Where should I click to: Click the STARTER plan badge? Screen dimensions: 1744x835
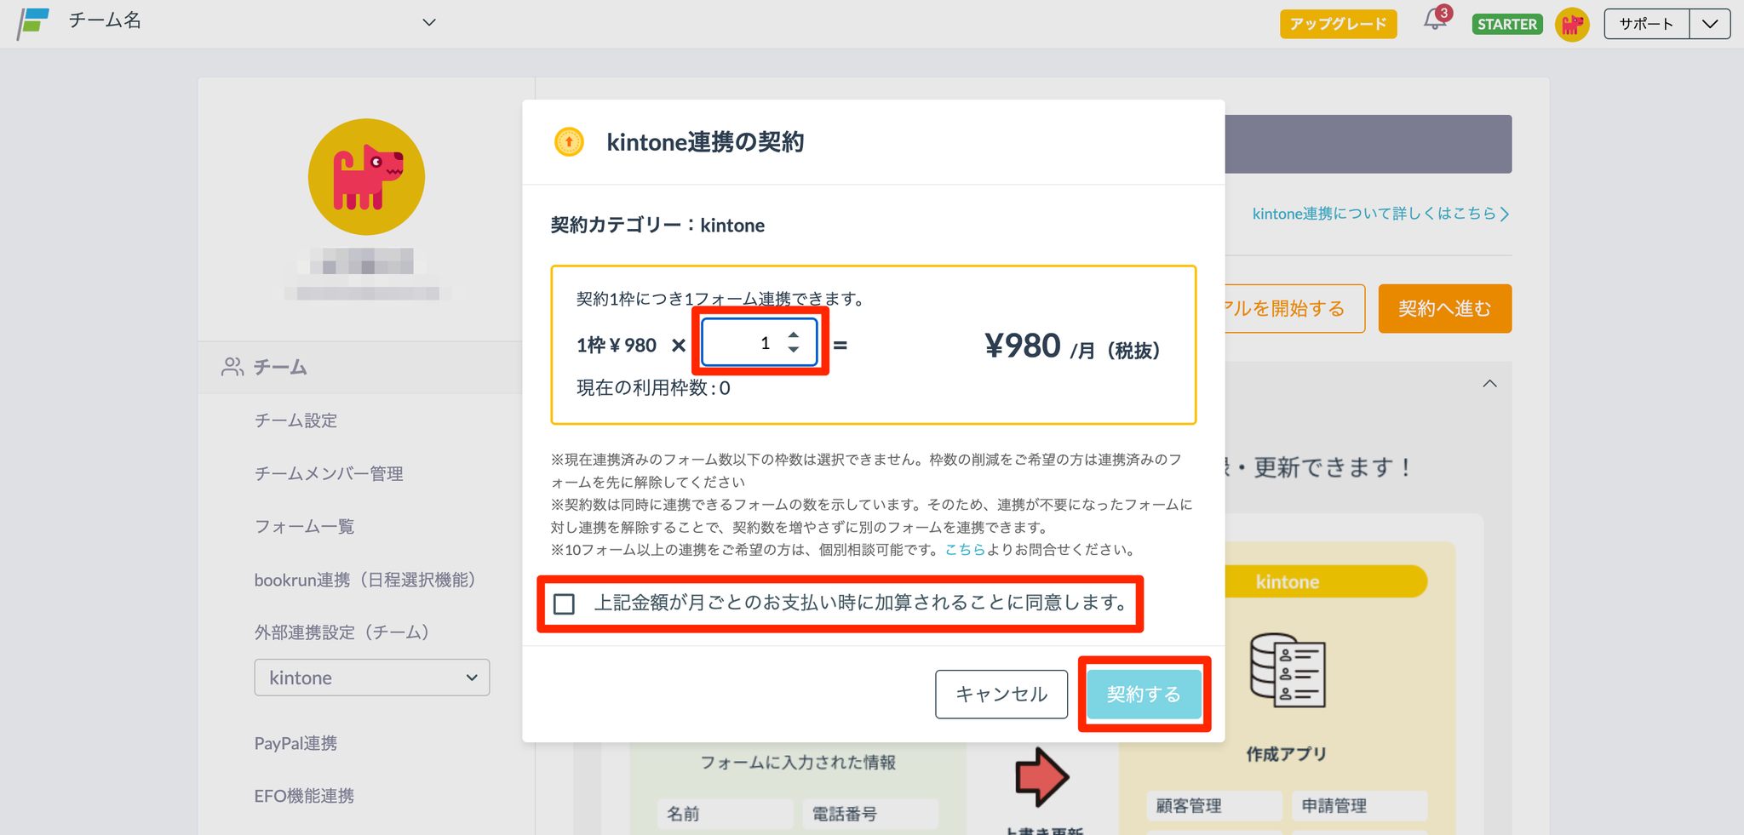point(1507,24)
